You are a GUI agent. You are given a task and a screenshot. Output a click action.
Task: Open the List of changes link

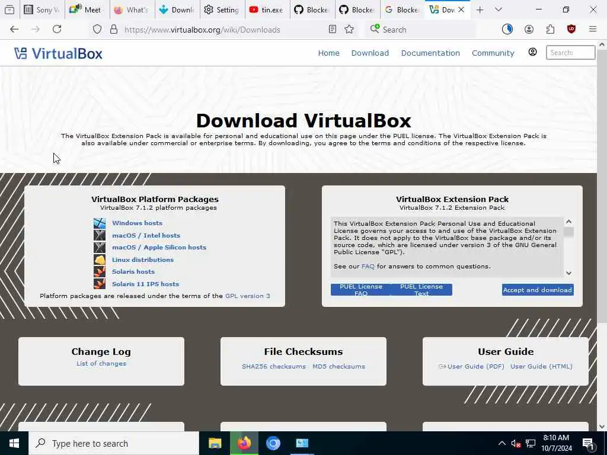[101, 364]
